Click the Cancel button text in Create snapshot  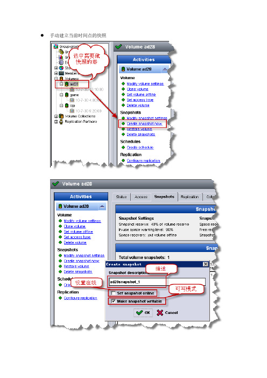pyautogui.click(x=171, y=313)
